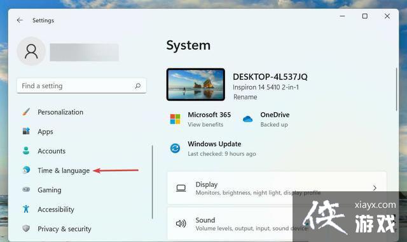Click the Inspiron 14 5410 2-in-1 text

266,87
